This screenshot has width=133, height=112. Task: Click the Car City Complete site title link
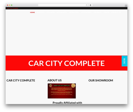coord(13,8)
